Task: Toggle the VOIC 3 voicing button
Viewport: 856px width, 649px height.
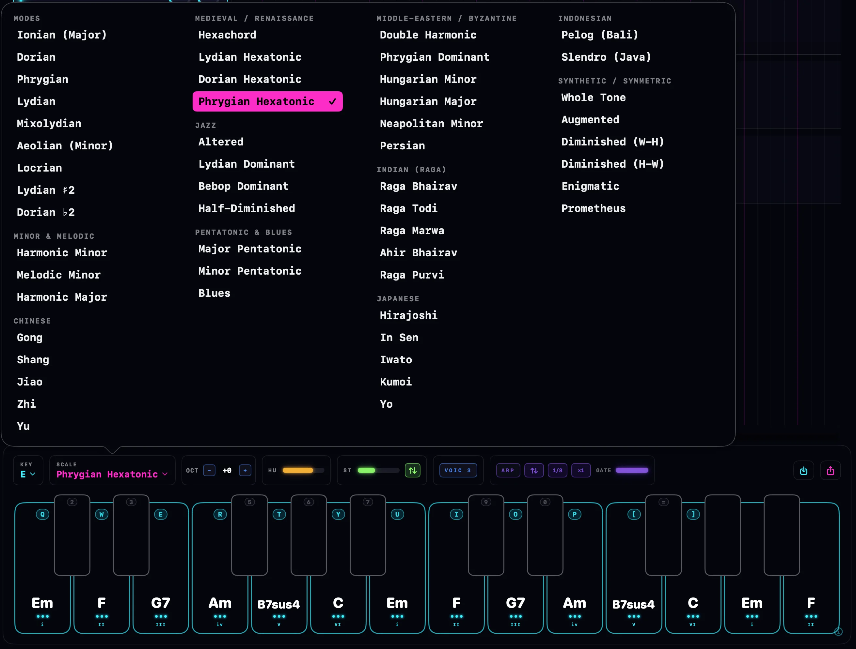Action: click(x=458, y=470)
